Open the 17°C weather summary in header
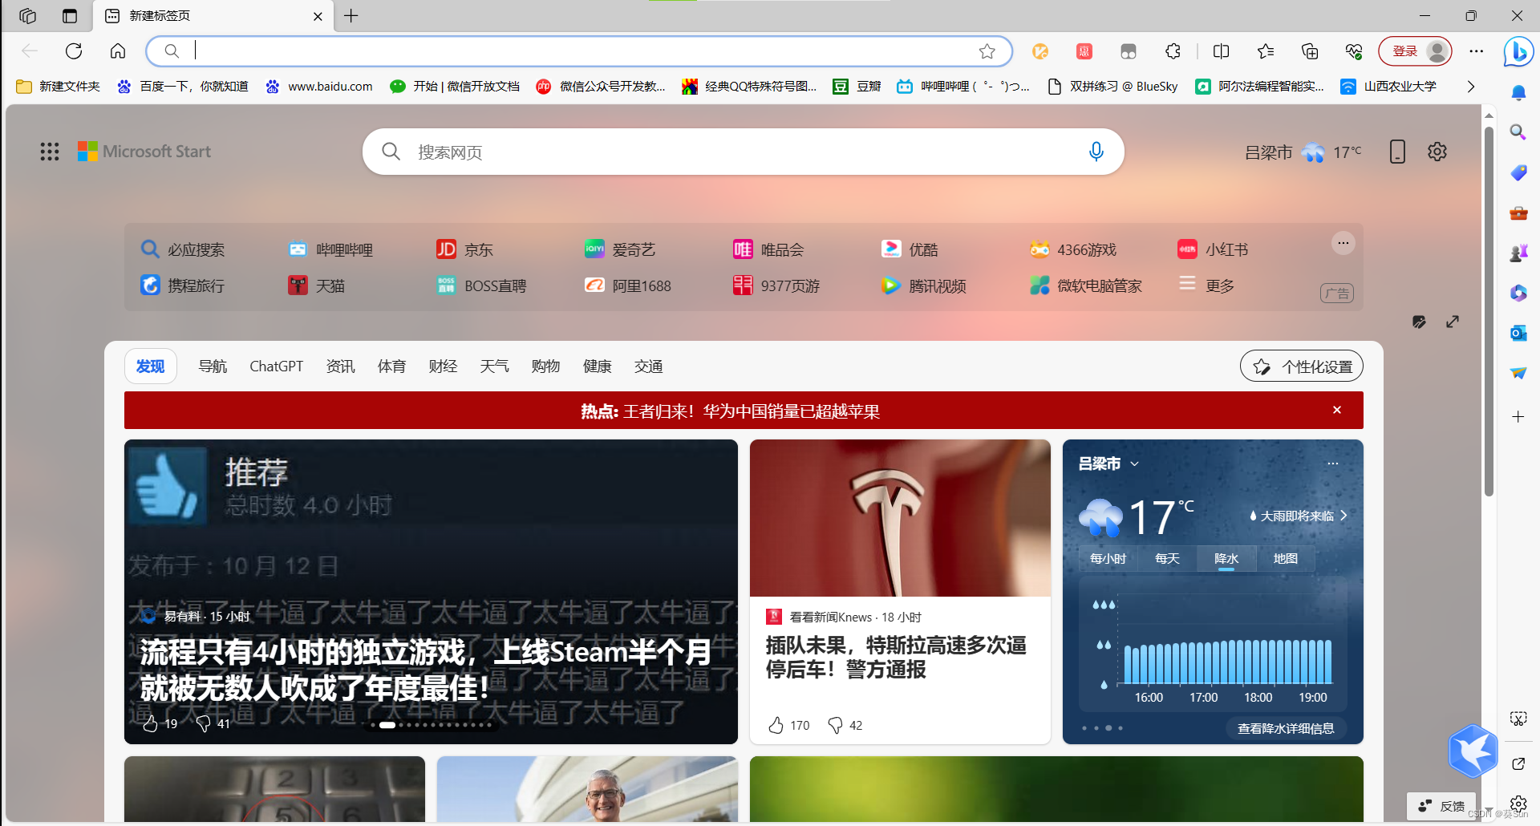Image resolution: width=1540 pixels, height=826 pixels. click(x=1303, y=152)
